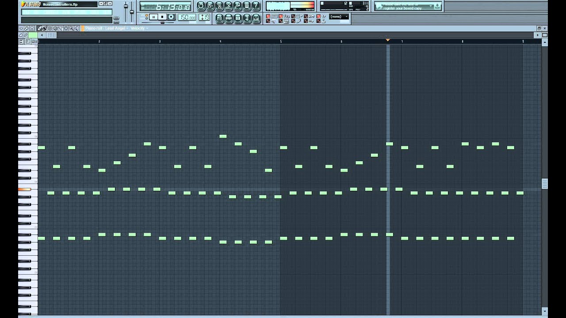
Task: Toggle the top-right arrows recording LED
Action: (x=318, y=16)
